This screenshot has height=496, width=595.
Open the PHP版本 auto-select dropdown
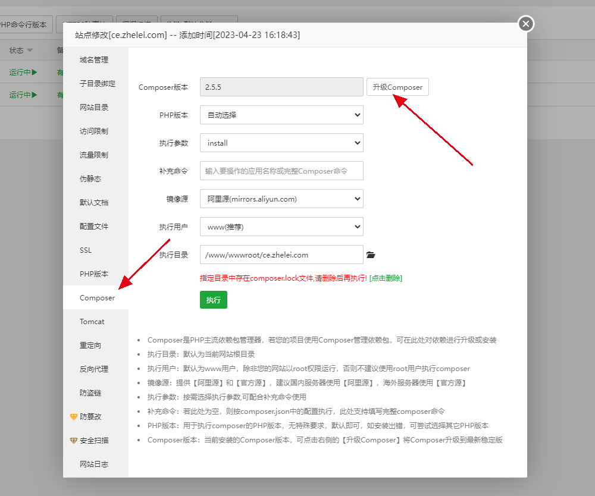[x=281, y=115]
